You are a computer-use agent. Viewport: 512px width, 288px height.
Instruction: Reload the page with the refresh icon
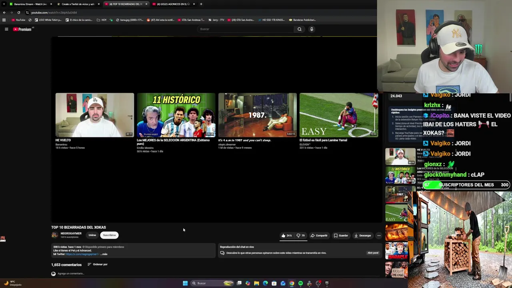click(18, 12)
